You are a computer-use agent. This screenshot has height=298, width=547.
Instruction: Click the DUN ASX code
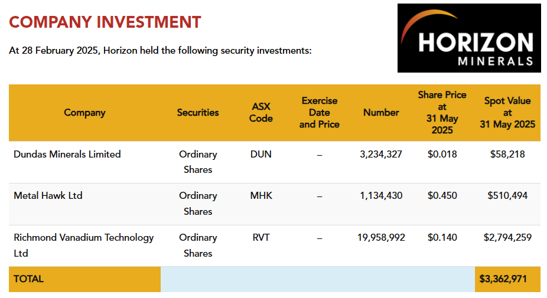[261, 154]
